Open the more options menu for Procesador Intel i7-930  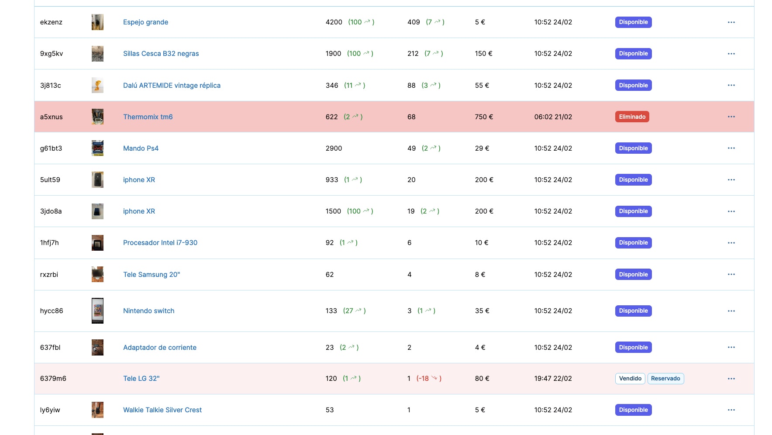coord(731,243)
